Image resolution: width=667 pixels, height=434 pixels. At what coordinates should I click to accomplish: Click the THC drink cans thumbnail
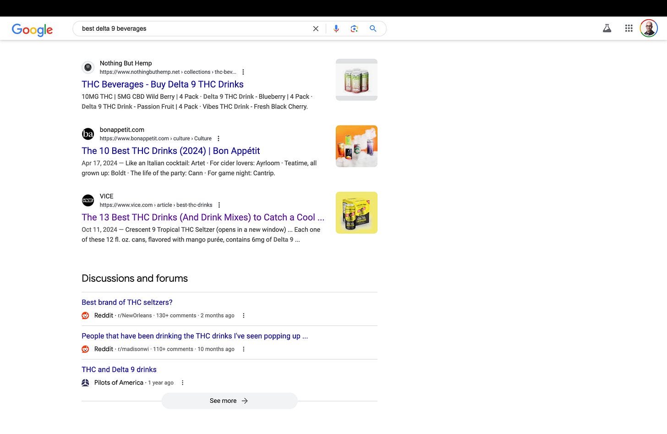click(x=356, y=80)
